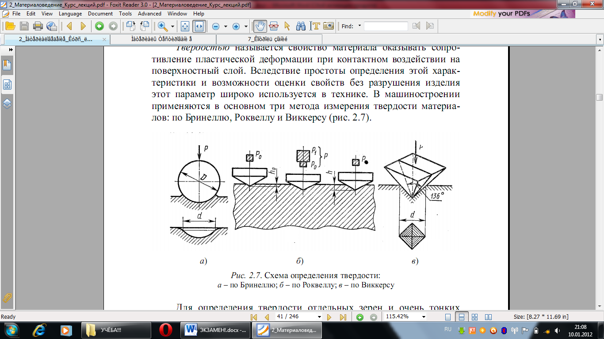The width and height of the screenshot is (604, 339).
Task: Close the first document tab
Action: [x=104, y=39]
